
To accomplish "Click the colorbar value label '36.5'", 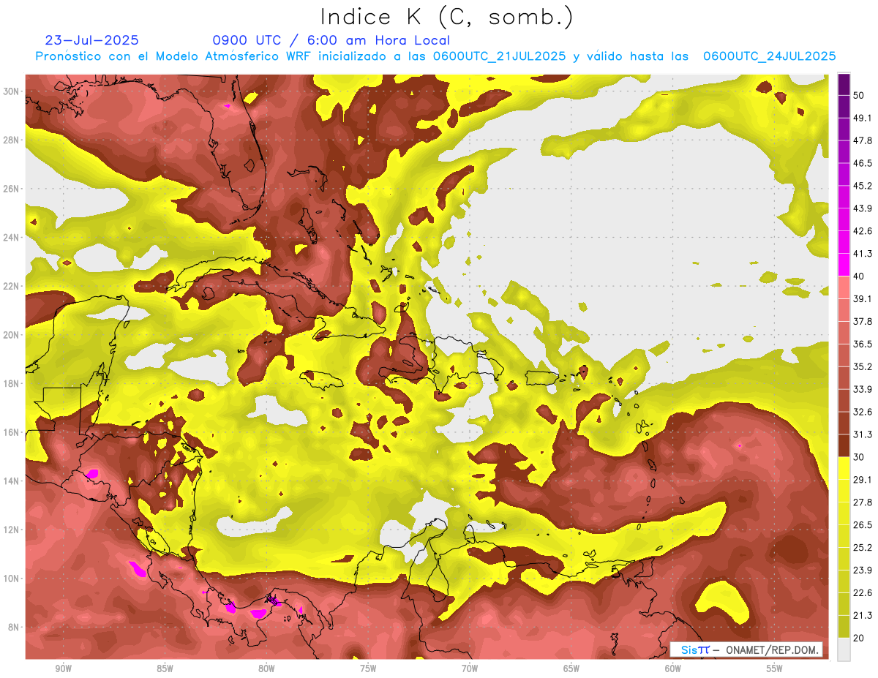I will [x=863, y=344].
